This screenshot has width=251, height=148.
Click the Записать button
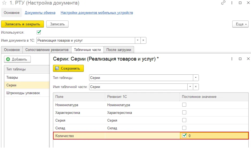[x=57, y=24]
